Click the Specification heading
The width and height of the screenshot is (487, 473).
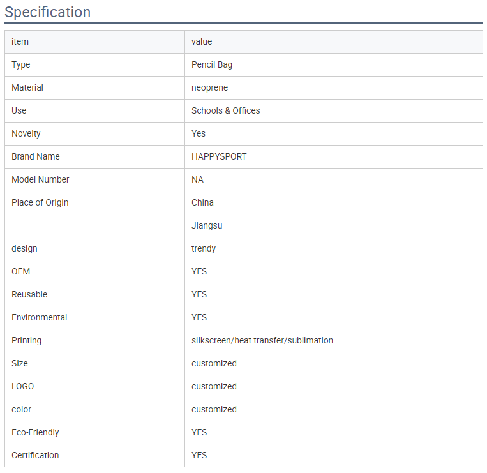[x=47, y=12]
